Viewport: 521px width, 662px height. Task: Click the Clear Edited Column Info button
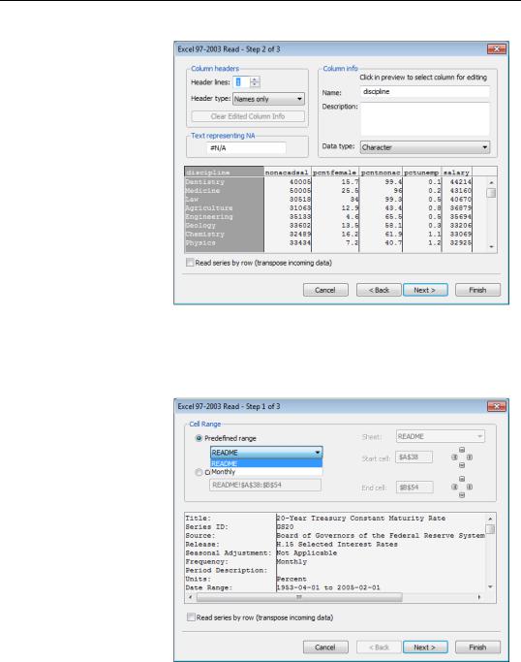(x=248, y=116)
